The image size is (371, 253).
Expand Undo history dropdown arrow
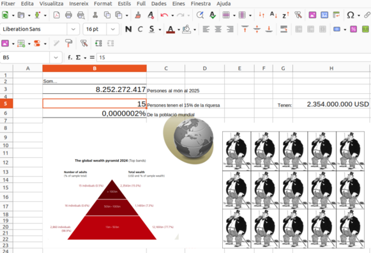172,15
